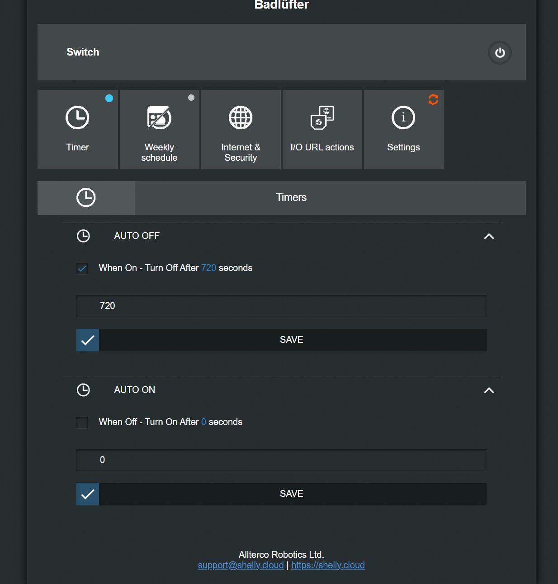Save the AUTO OFF timer setting
558x584 pixels.
(x=281, y=340)
